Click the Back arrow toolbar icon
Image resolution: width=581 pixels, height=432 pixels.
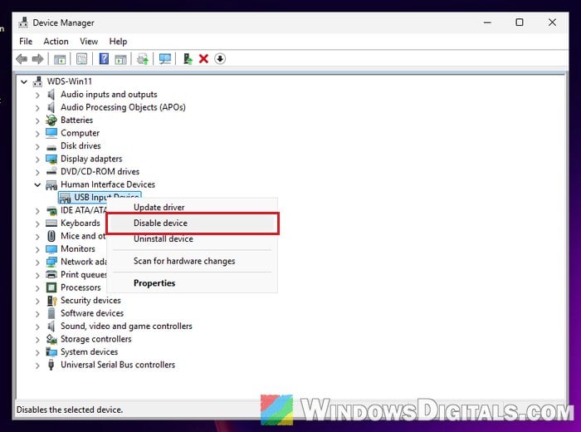(22, 59)
